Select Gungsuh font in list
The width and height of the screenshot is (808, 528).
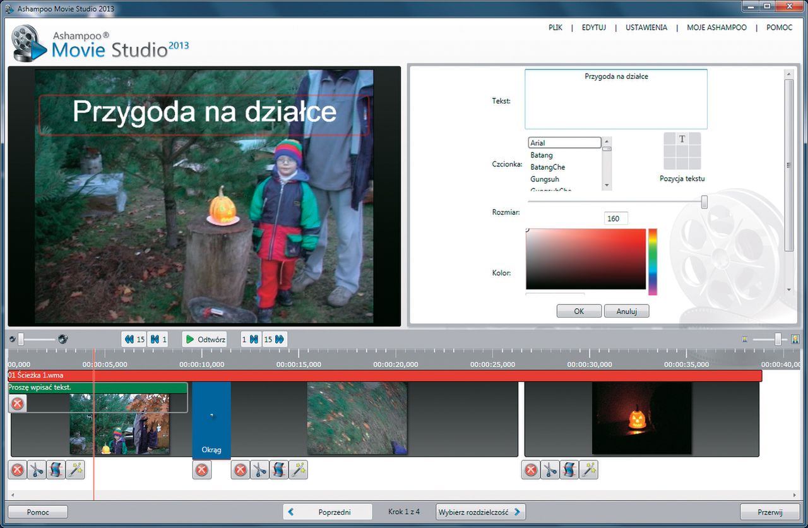[x=544, y=179]
